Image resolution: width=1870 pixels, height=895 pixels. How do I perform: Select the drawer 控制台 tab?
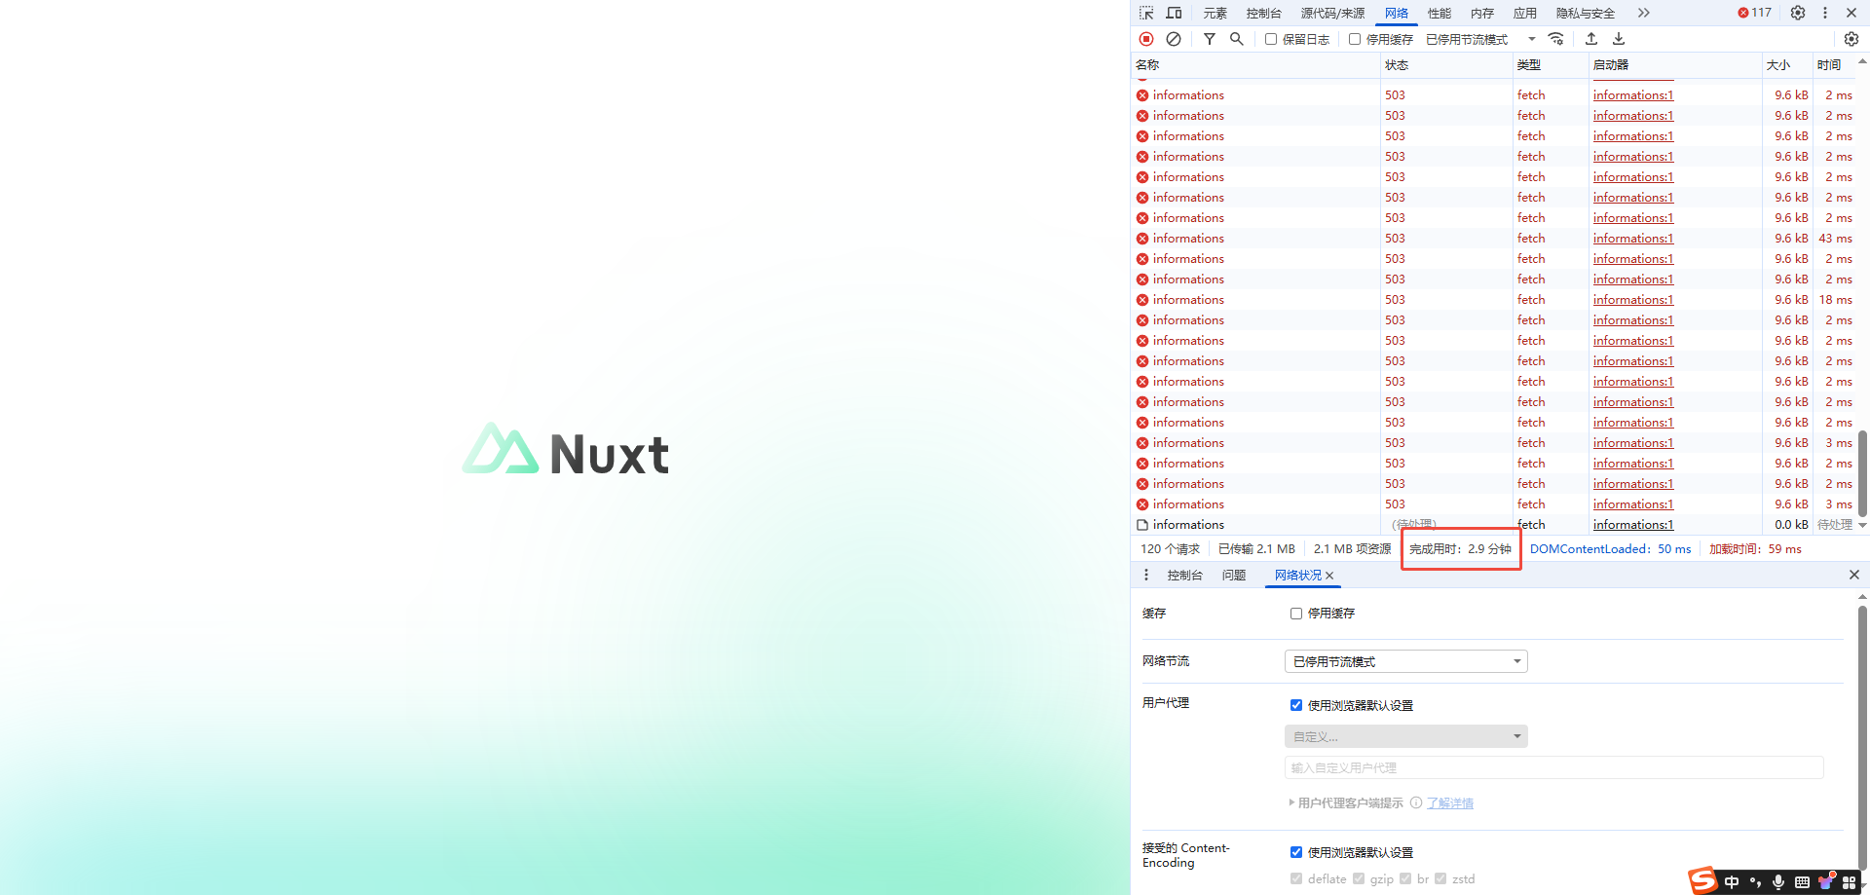click(x=1184, y=576)
